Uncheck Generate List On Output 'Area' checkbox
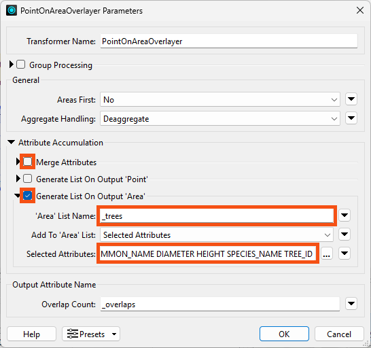This screenshot has width=371, height=348. point(27,196)
